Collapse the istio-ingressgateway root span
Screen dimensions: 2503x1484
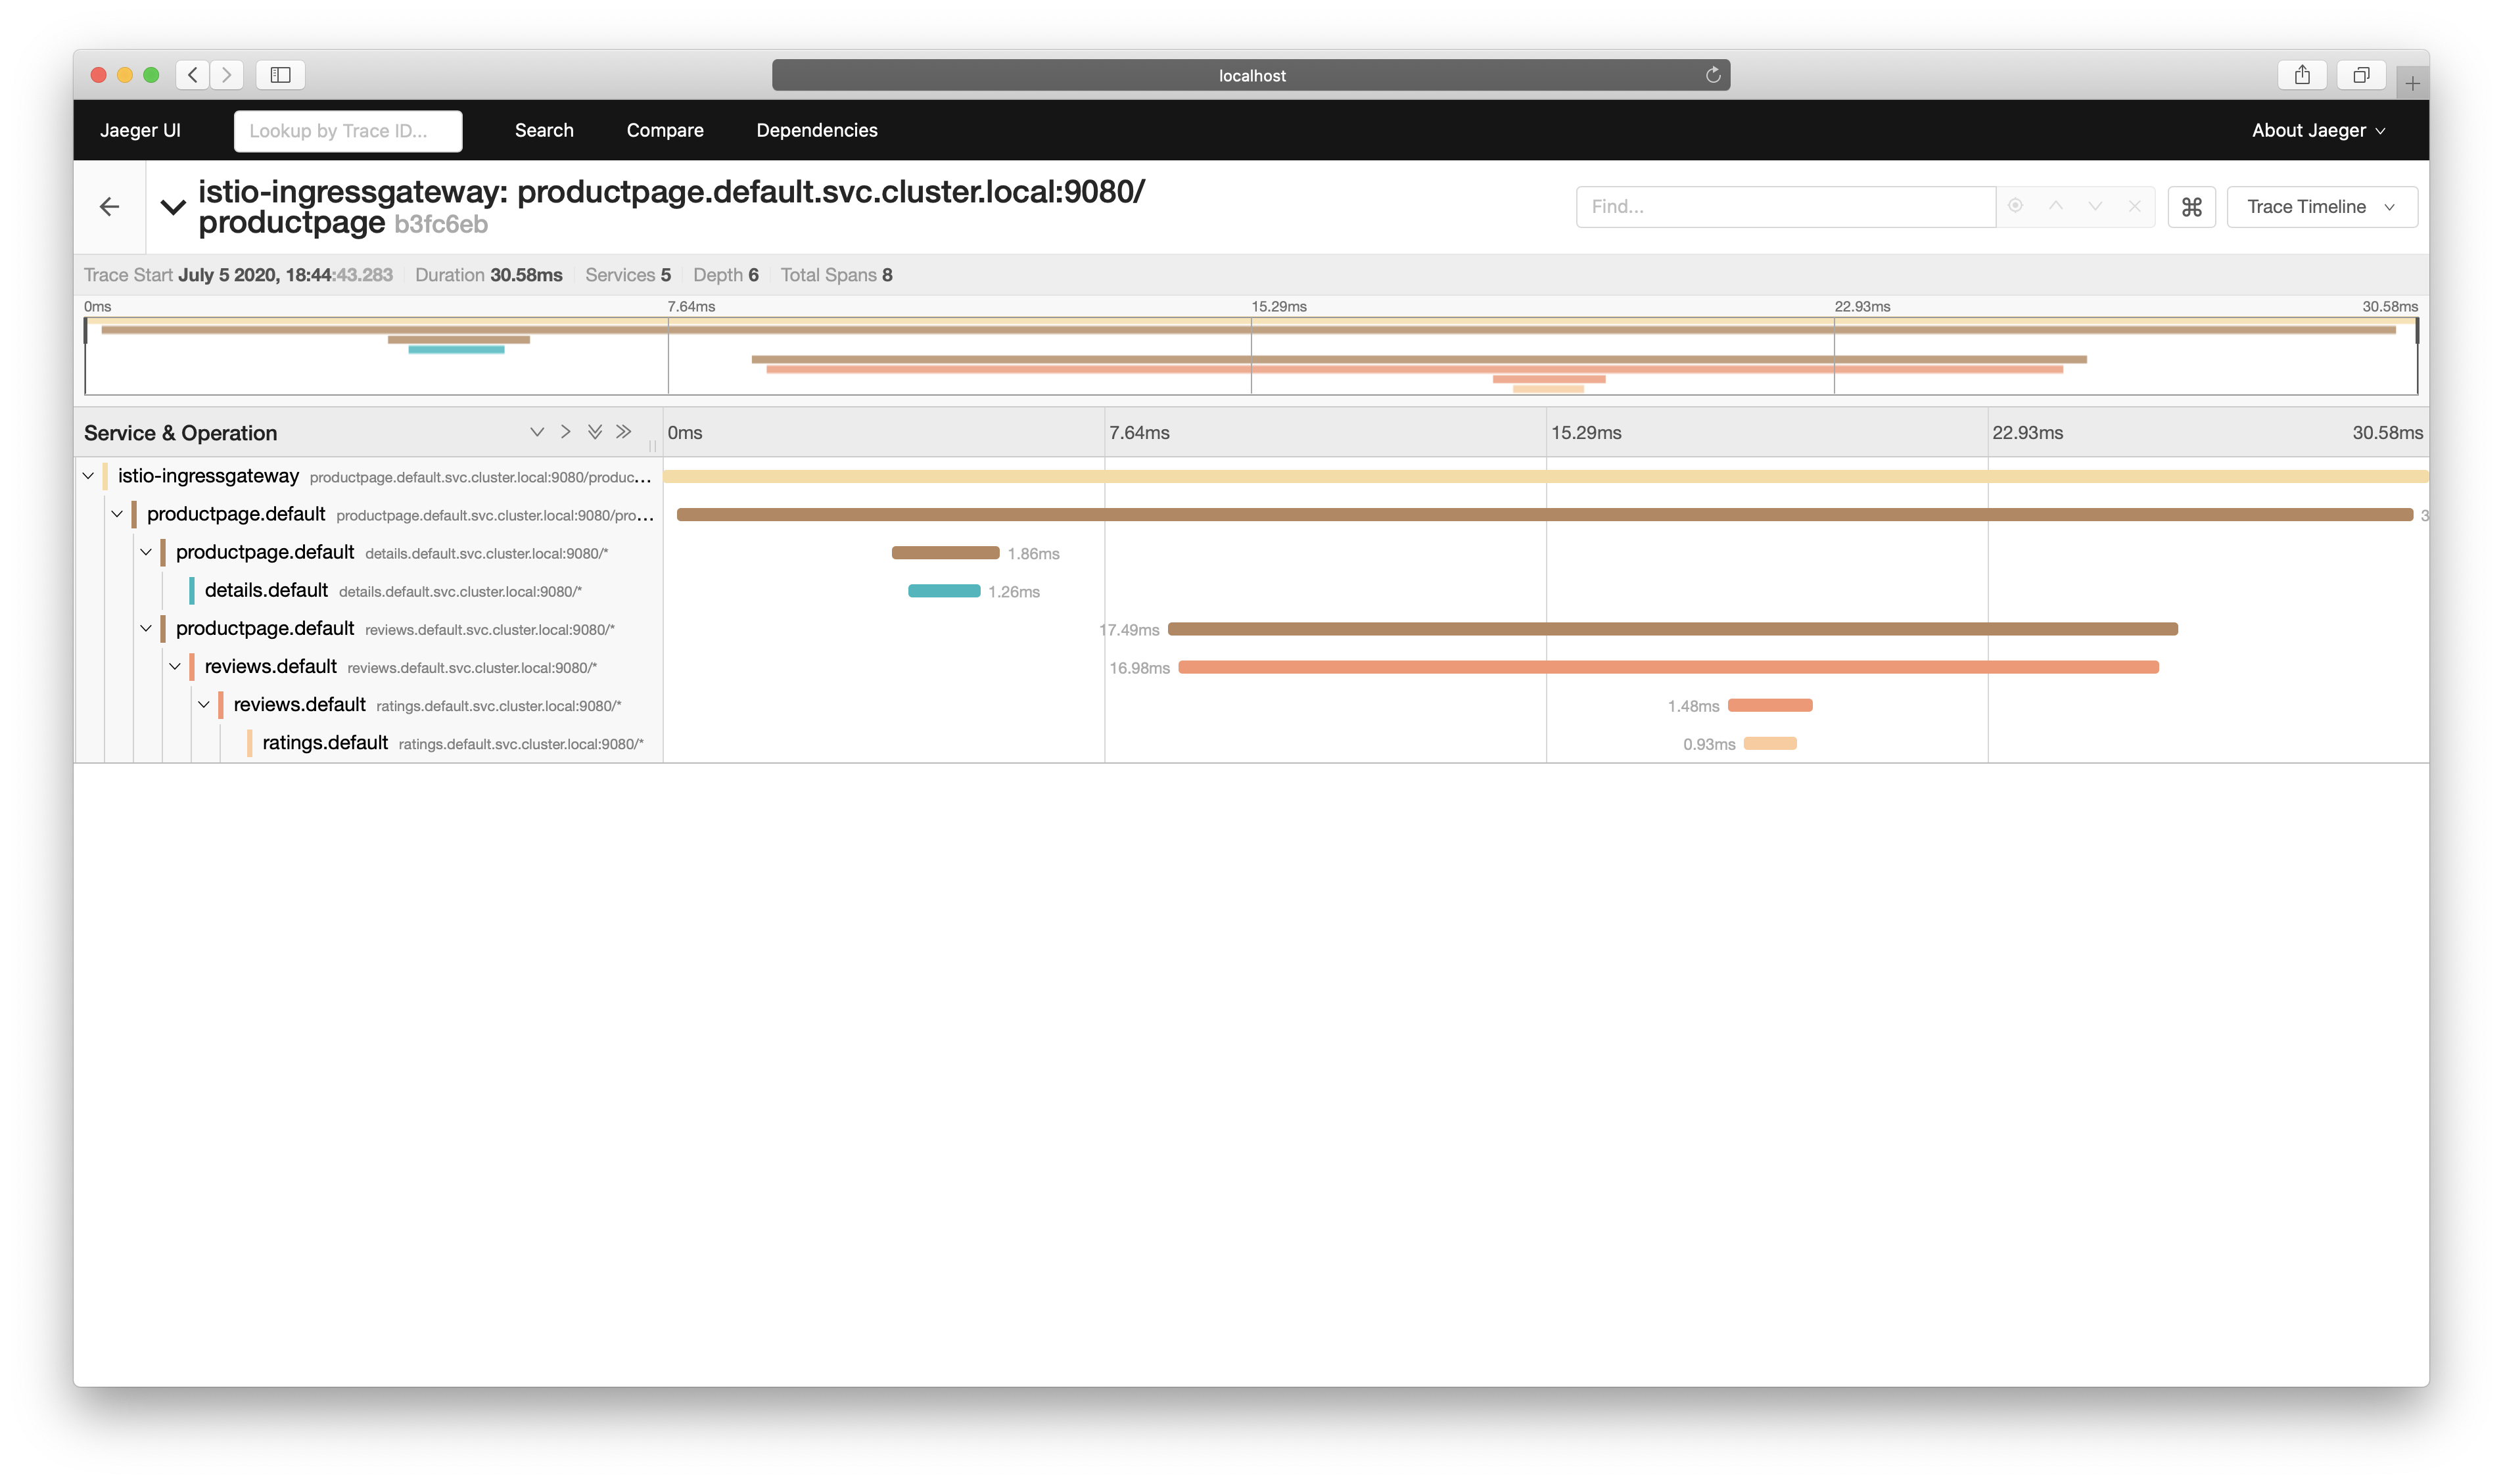coord(89,476)
